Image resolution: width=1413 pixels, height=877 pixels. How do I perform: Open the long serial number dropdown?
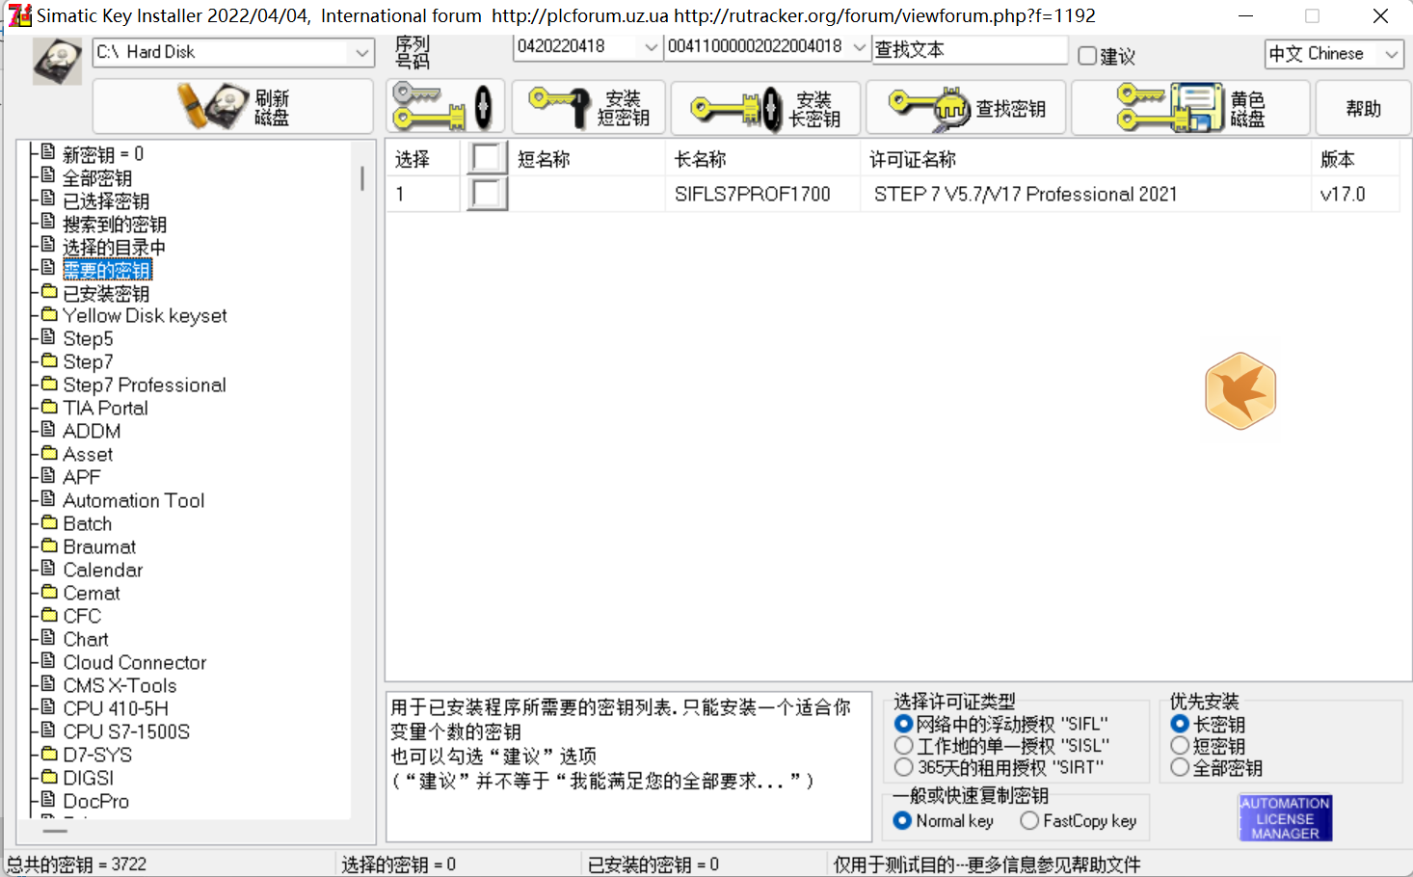point(859,46)
